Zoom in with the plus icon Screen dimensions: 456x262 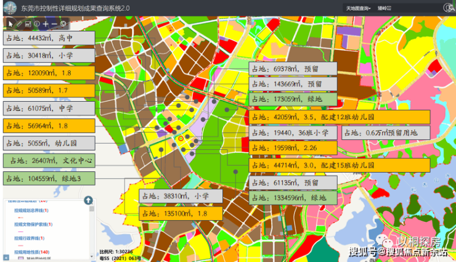pos(46,23)
